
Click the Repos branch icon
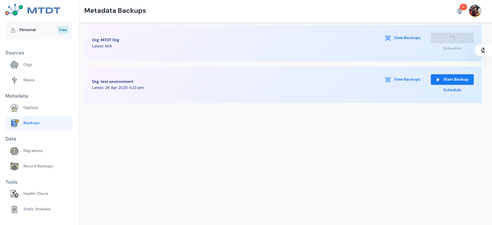[14, 80]
